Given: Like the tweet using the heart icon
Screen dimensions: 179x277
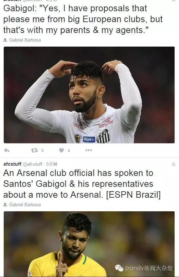Looking at the screenshot, I should coord(61,150).
